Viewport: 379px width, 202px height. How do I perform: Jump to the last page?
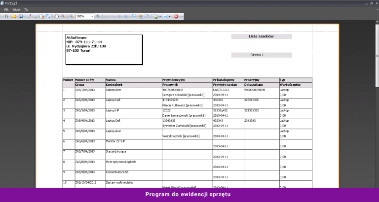pyautogui.click(x=126, y=16)
